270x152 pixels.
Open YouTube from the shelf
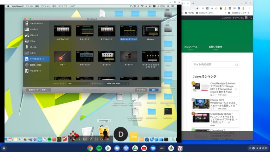pyautogui.click(x=144, y=148)
